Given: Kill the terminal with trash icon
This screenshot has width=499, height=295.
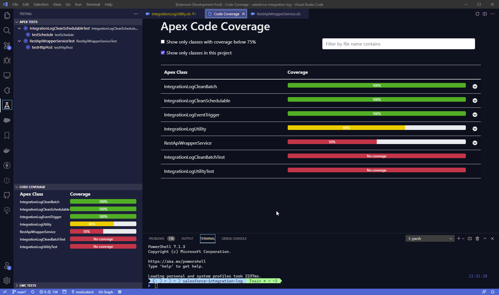Looking at the screenshot, I should 477,239.
